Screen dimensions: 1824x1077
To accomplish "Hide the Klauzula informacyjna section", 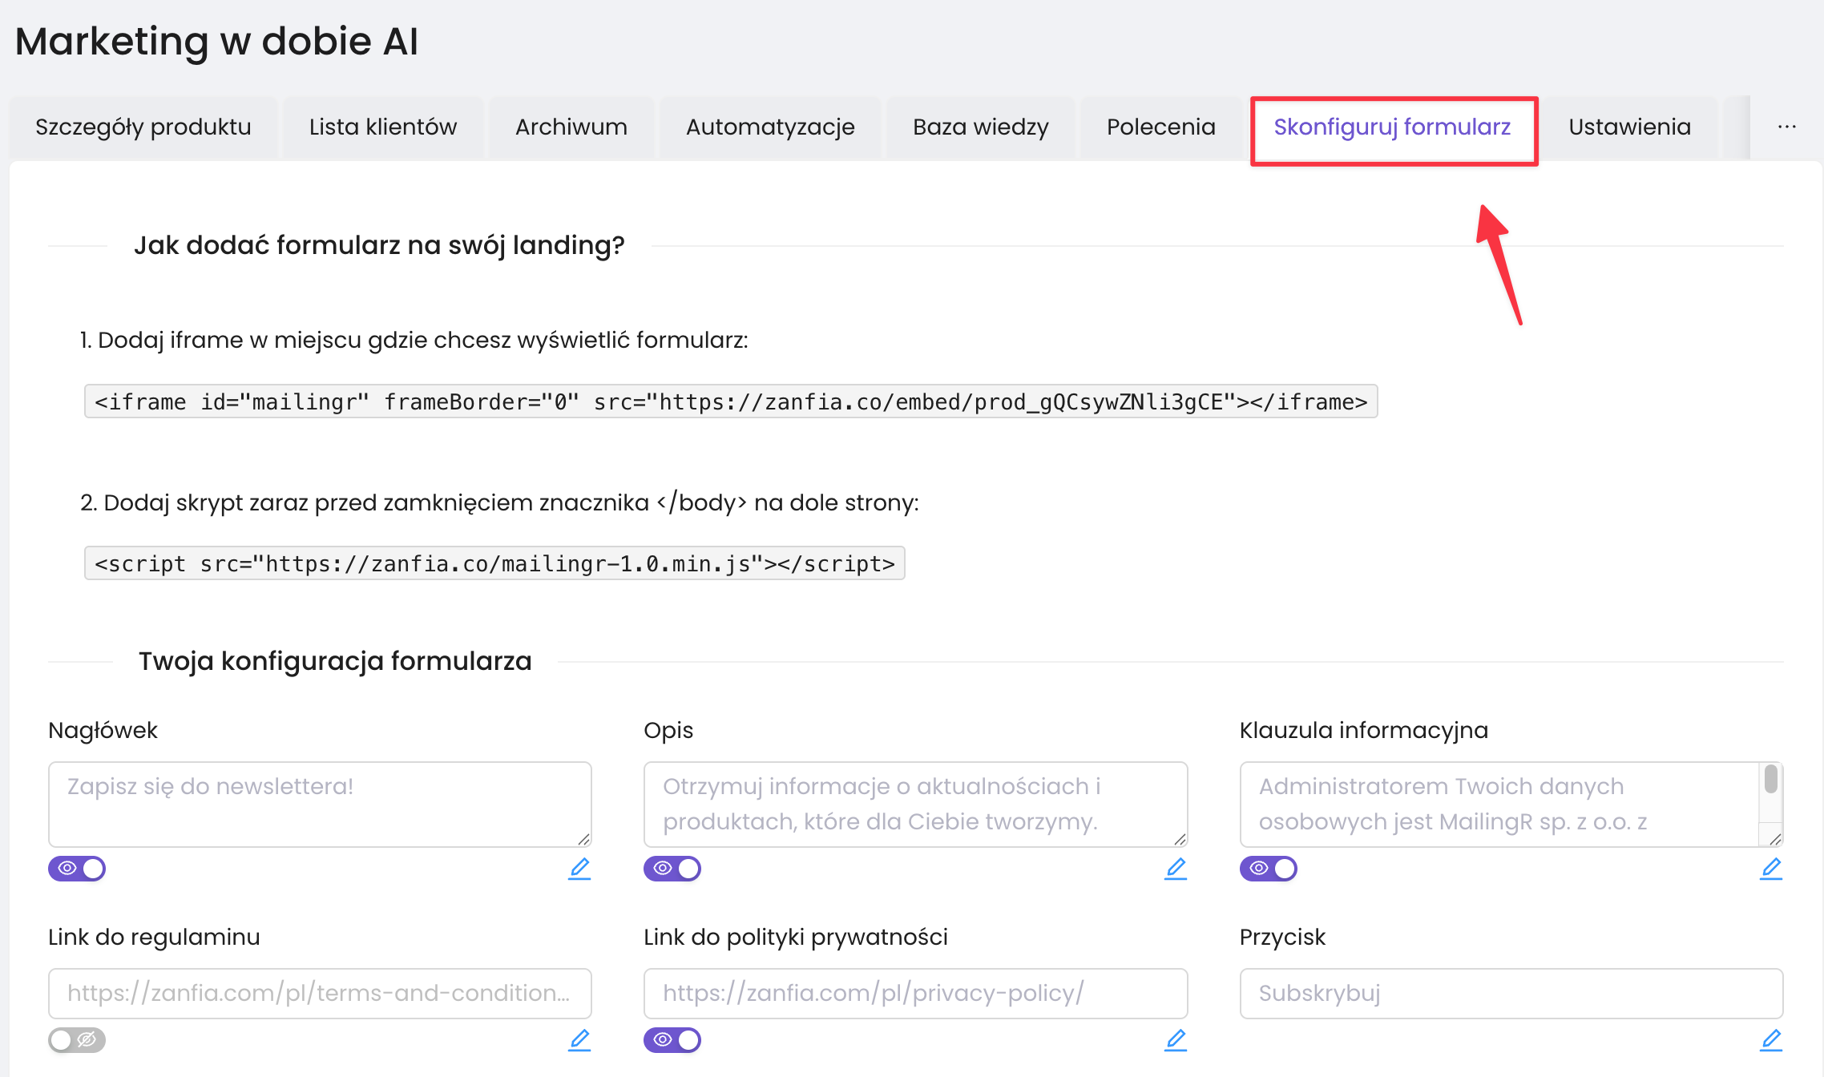I will click(x=1268, y=869).
